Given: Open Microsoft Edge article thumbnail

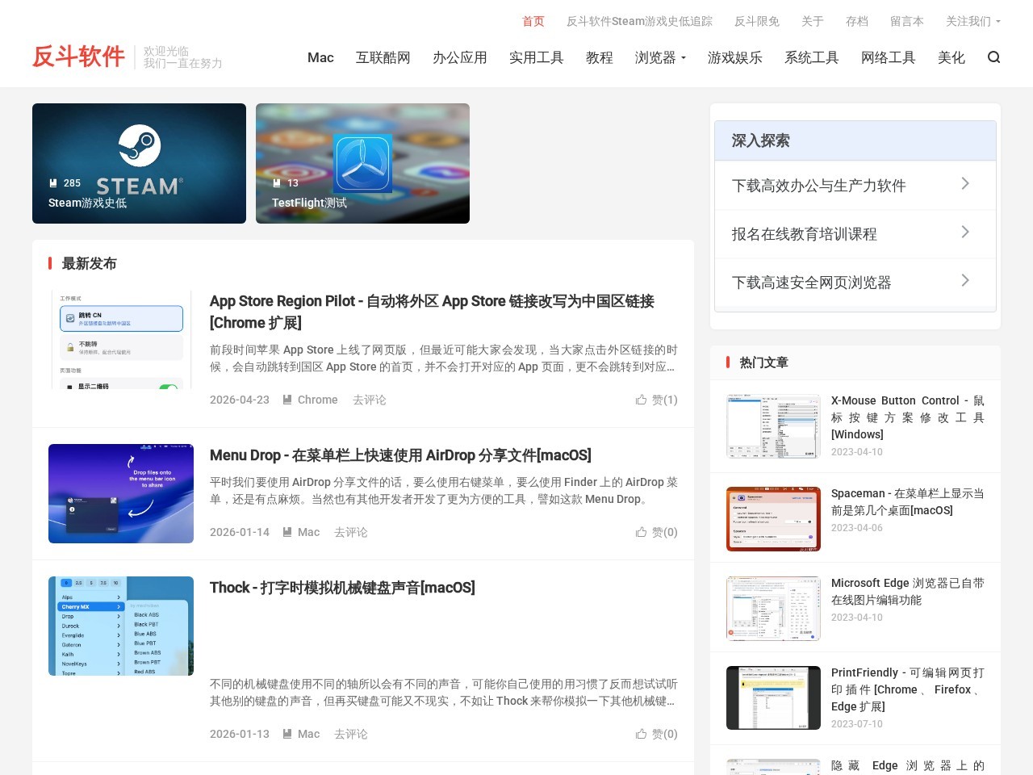Looking at the screenshot, I should pyautogui.click(x=773, y=609).
